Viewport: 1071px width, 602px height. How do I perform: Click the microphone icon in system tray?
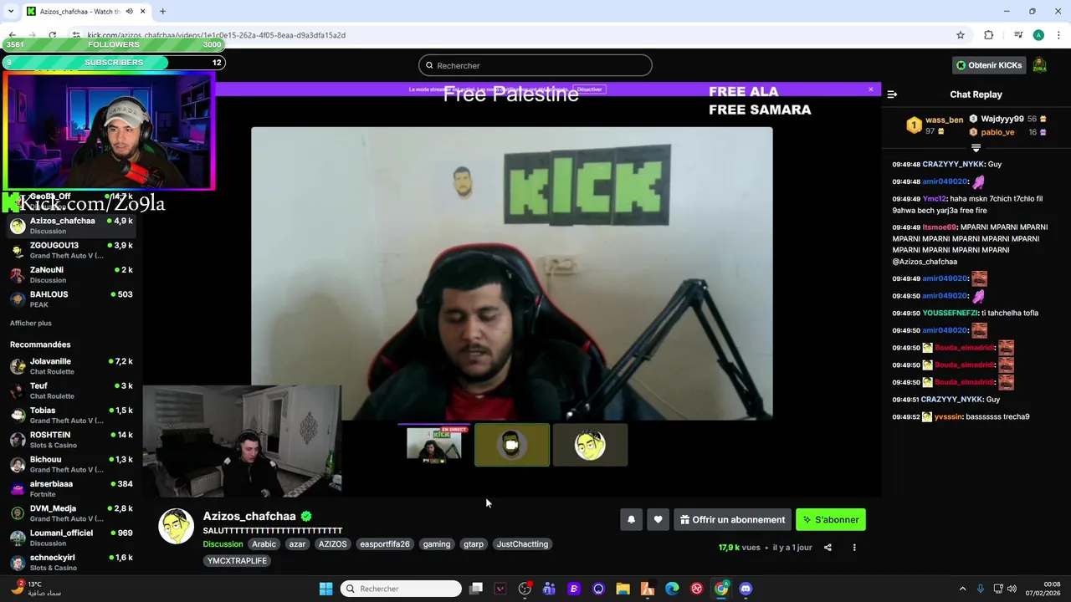click(981, 589)
